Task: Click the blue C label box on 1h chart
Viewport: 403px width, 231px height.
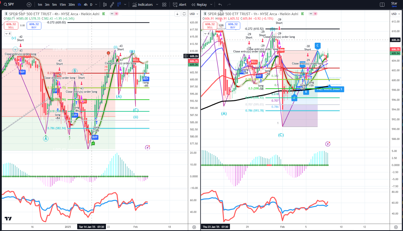Action: (x=317, y=46)
